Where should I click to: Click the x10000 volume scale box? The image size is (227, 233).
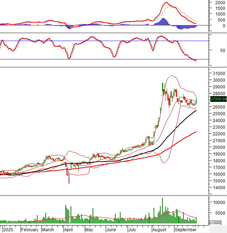pos(215,223)
